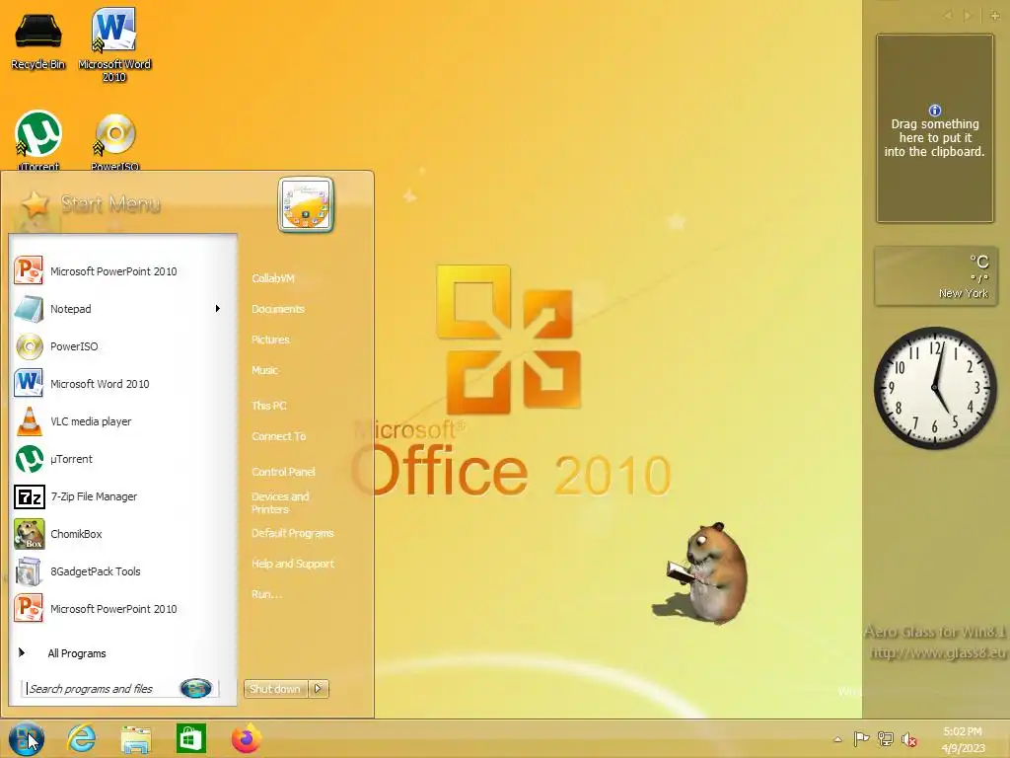The height and width of the screenshot is (758, 1010).
Task: Expand the arrow next to Shut down
Action: tap(319, 689)
